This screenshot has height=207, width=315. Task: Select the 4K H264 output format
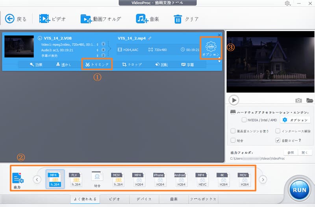(223, 179)
